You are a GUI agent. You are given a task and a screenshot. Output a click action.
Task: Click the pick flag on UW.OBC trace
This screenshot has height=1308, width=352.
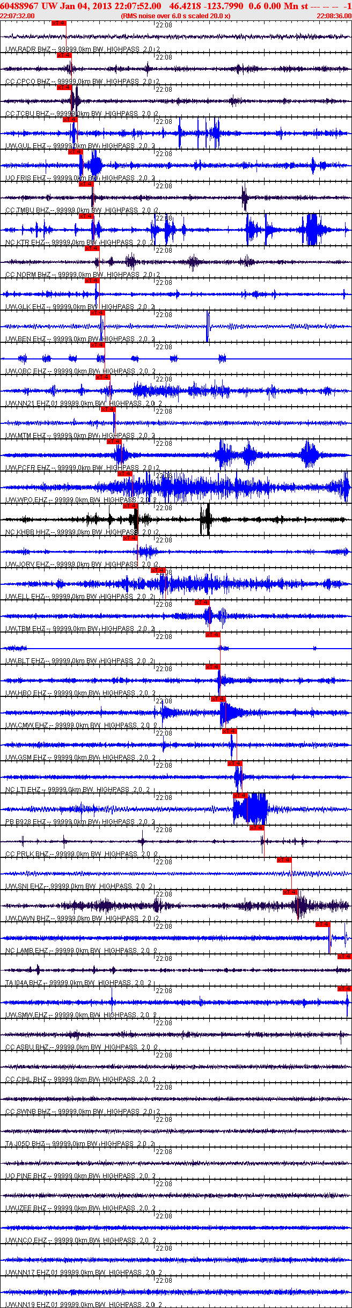[98, 345]
